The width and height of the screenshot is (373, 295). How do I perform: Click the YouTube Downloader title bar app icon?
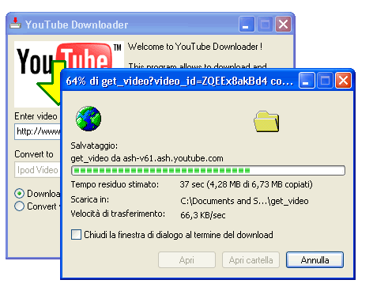point(15,24)
